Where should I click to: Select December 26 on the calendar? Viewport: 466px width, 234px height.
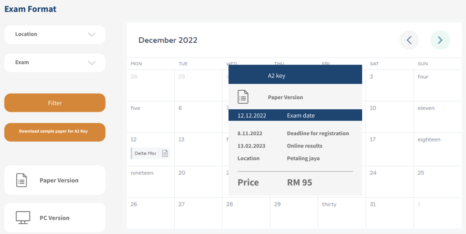[x=150, y=213]
